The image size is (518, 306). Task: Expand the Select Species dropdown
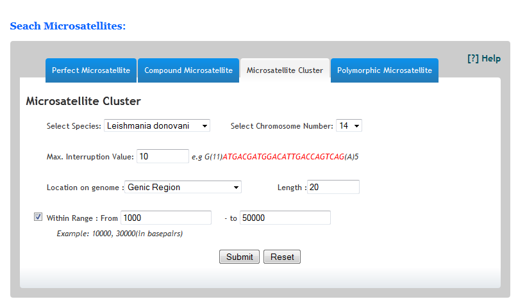coord(157,126)
